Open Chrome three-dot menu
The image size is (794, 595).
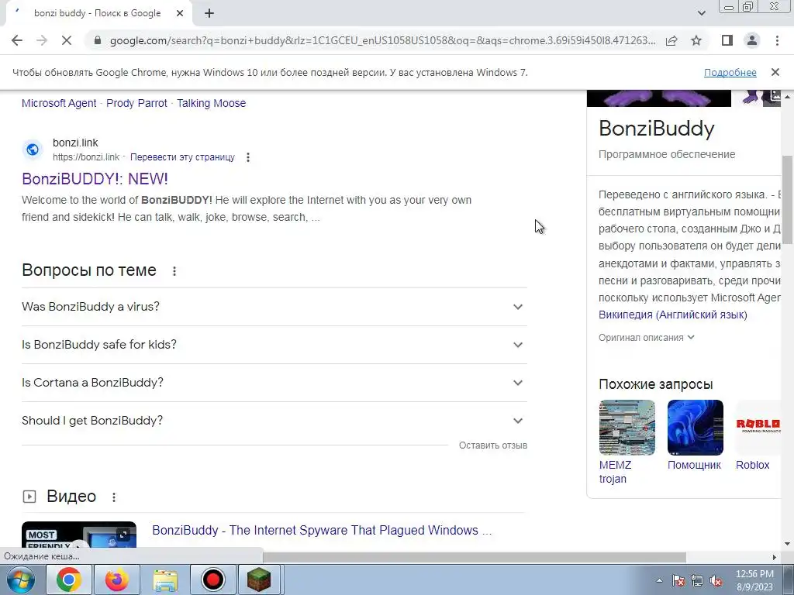[777, 40]
